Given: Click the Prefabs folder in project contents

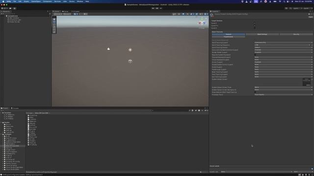Looking at the screenshot, I should 32,133.
